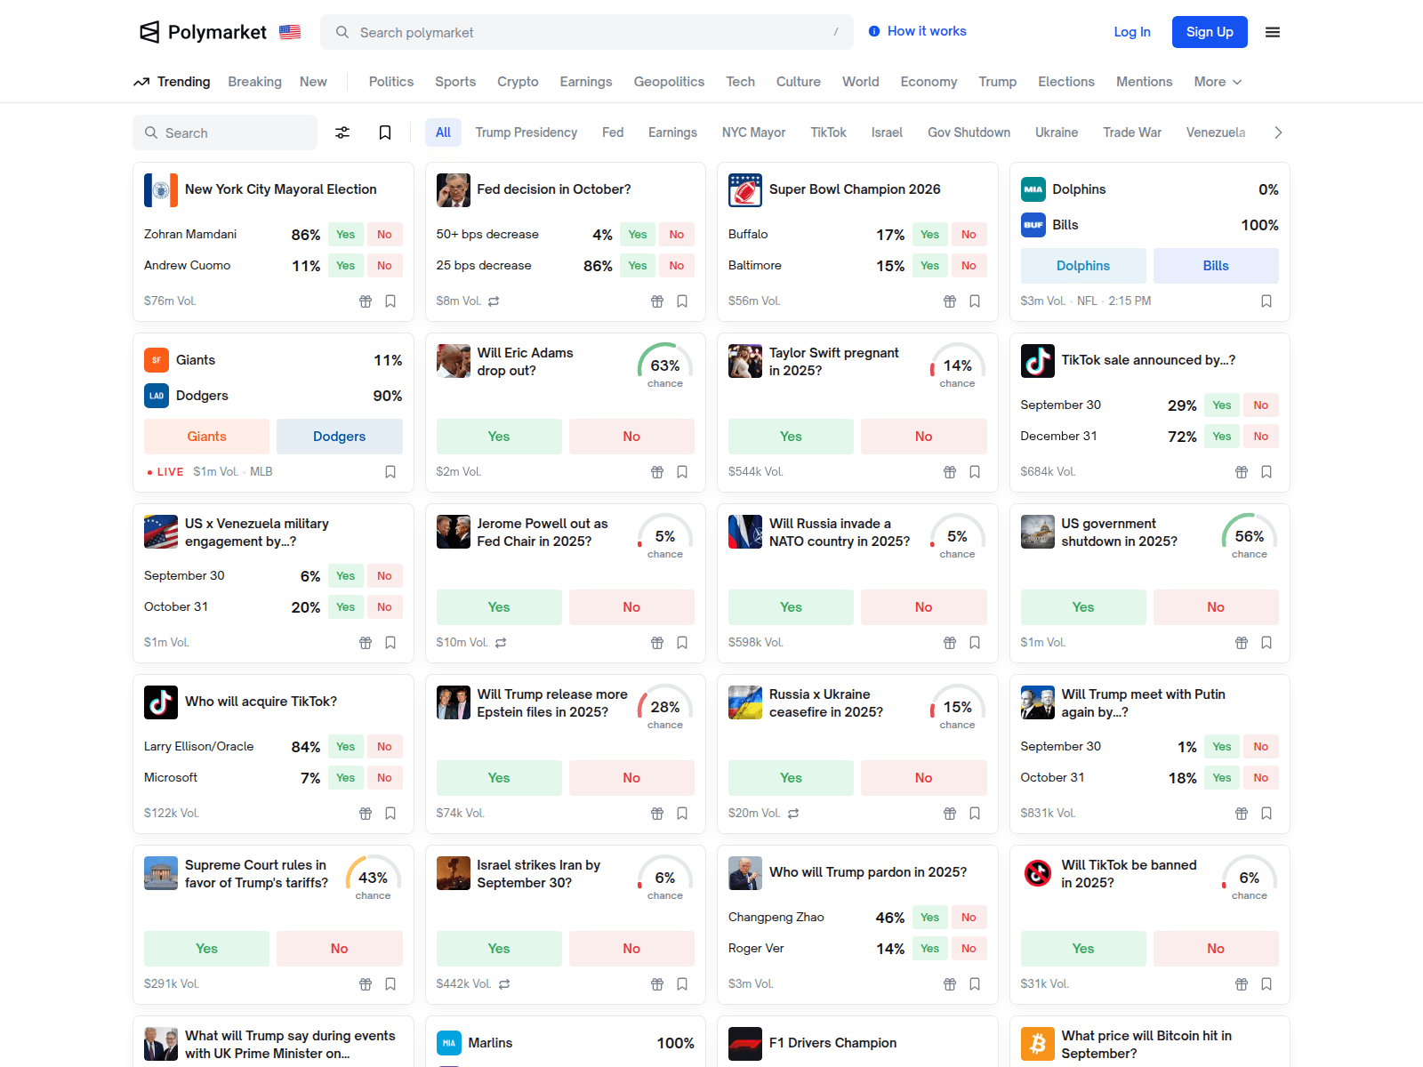Buy Yes for Changpeng Zhao pardon
Screen dimensions: 1423x1067
[930, 918]
